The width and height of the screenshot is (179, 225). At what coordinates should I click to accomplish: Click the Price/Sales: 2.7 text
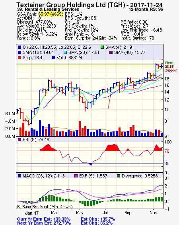pos(134,26)
